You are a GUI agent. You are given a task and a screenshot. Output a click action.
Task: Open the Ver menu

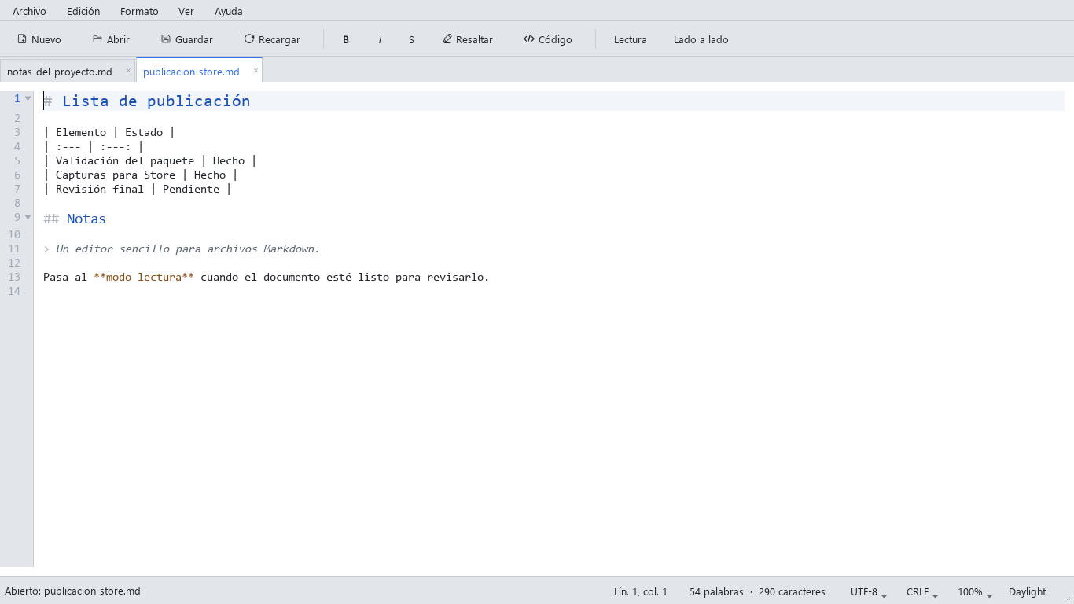186,11
